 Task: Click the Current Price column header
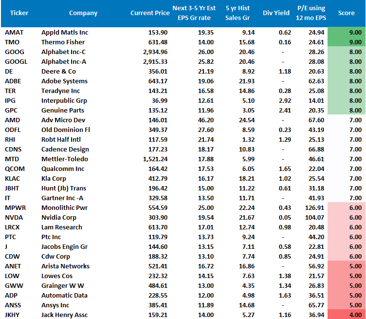[149, 13]
